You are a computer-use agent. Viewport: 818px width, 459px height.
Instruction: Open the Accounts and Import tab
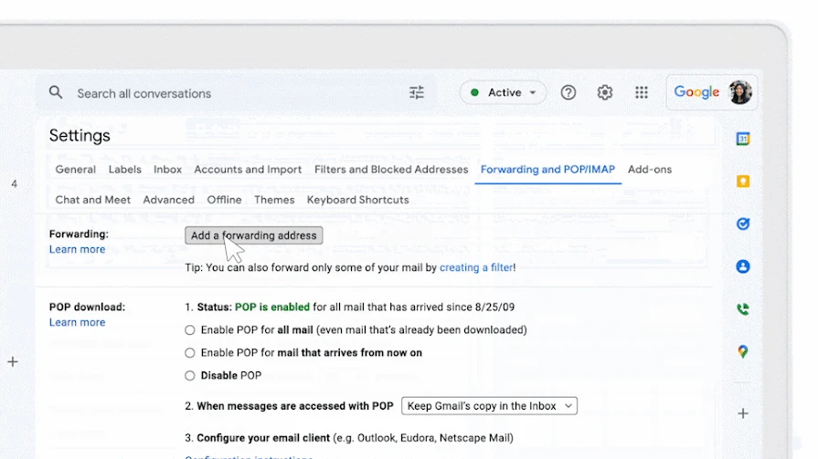248,170
